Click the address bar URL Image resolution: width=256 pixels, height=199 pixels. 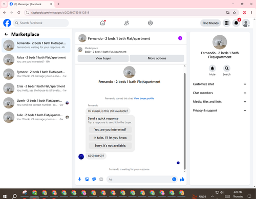click(x=60, y=13)
